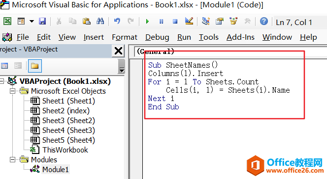The image size is (327, 179).
Task: Toggle Folders view in the Project panel
Action: pyautogui.click(x=35, y=66)
